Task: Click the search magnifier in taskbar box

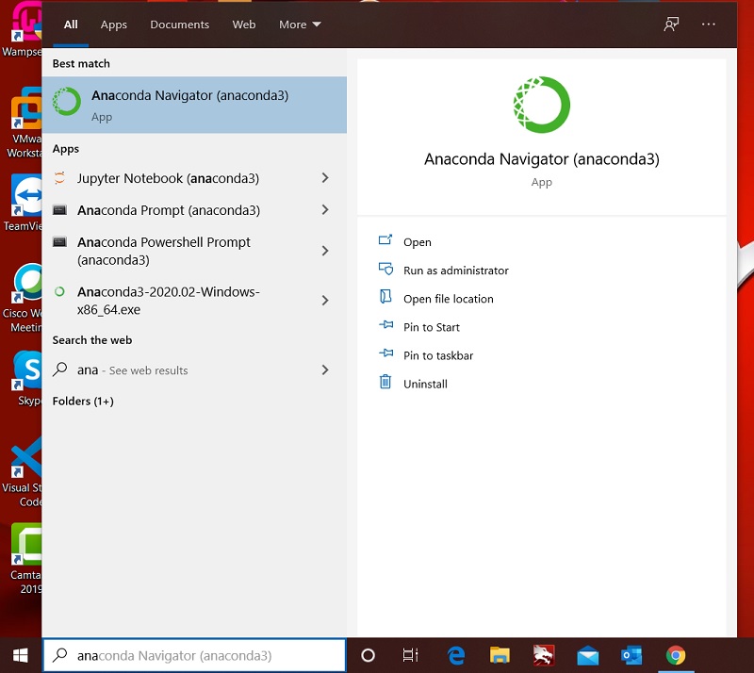Action: pyautogui.click(x=60, y=655)
